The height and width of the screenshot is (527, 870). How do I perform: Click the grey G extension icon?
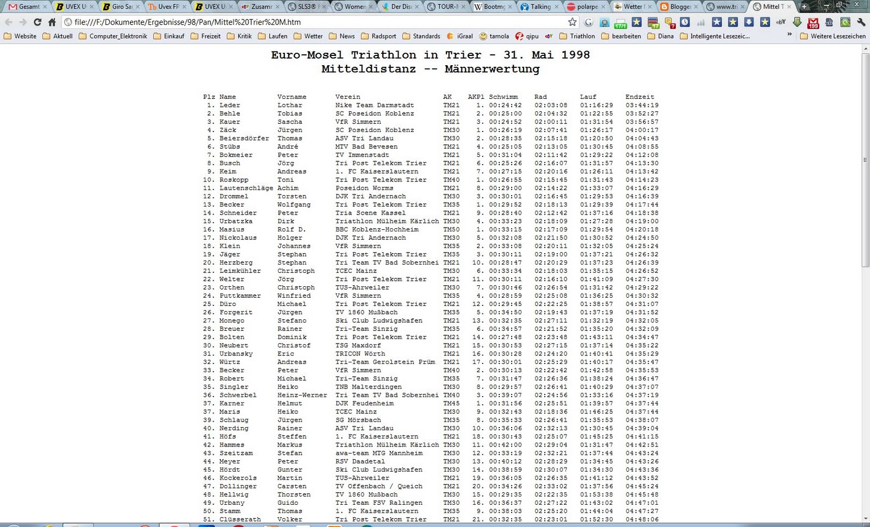point(588,22)
